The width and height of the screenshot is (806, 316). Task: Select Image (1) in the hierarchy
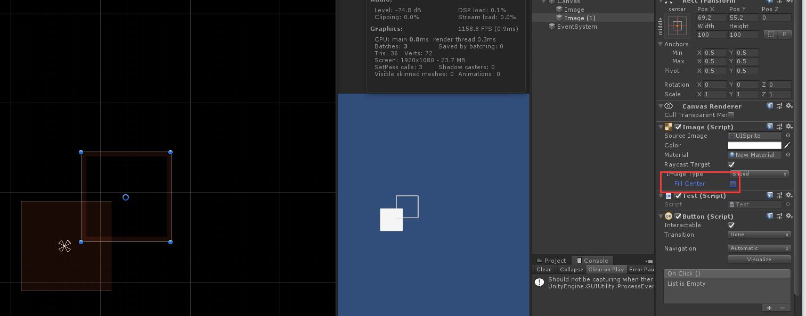click(580, 18)
